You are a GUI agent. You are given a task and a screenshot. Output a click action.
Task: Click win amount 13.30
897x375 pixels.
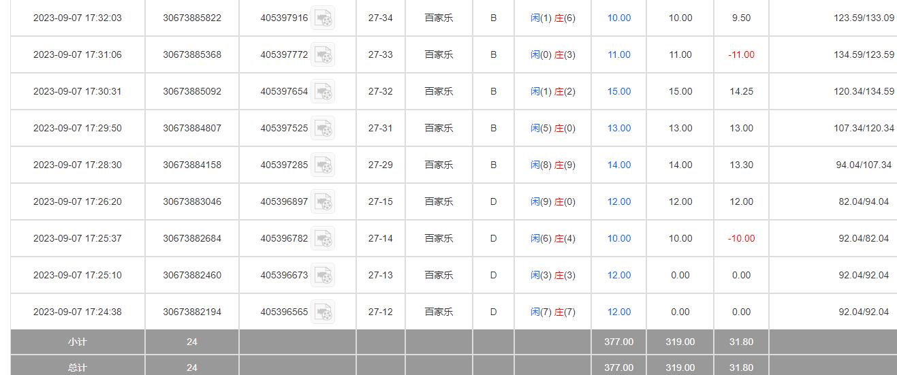[x=741, y=165]
